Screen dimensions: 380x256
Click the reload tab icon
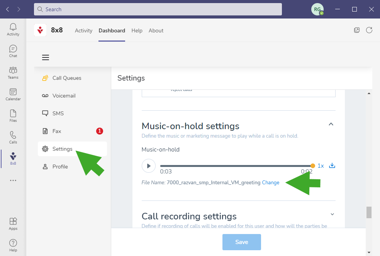click(369, 30)
